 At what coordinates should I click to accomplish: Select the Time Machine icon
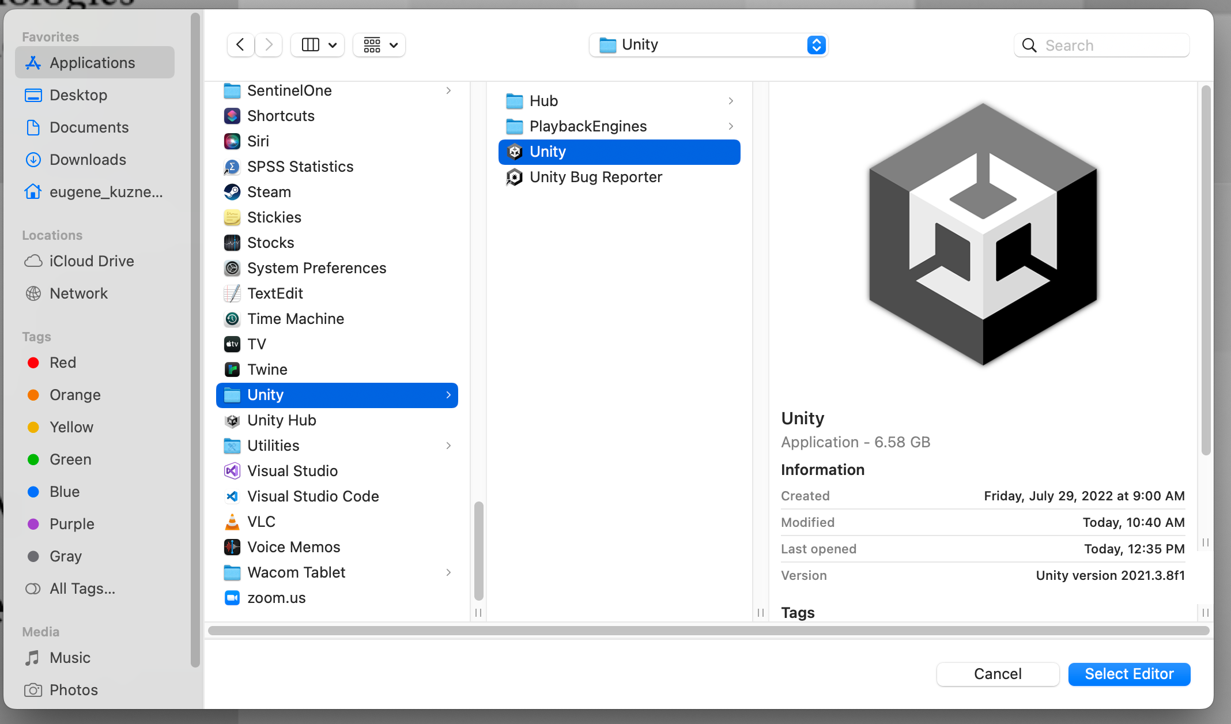pos(232,319)
